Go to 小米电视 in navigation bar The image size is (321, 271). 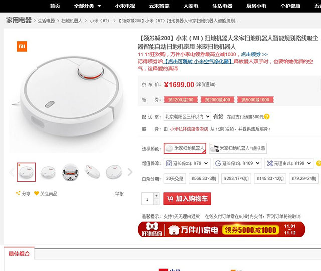pyautogui.click(x=125, y=6)
